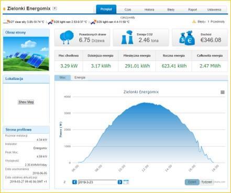This screenshot has width=231, height=193.
Task: Open the chart hamburger export menu
Action: pos(223,92)
